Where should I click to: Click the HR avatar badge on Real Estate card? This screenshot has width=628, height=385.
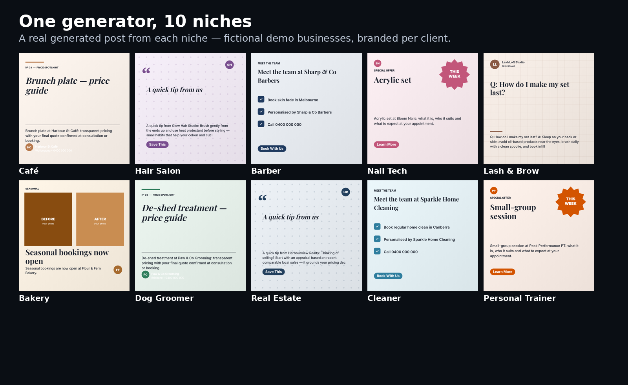tap(346, 192)
